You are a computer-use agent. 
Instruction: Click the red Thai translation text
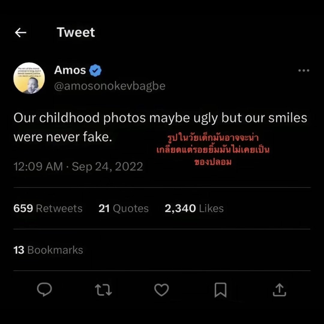click(x=213, y=150)
